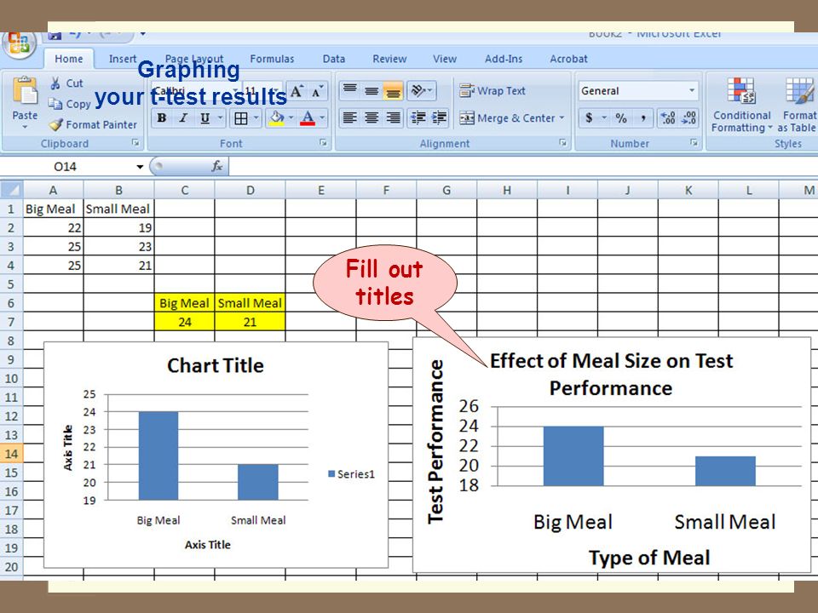Open Borders dropdown arrow

pos(256,118)
